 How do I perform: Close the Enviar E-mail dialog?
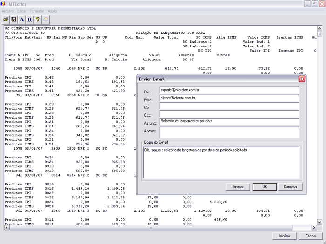pyautogui.click(x=301, y=79)
